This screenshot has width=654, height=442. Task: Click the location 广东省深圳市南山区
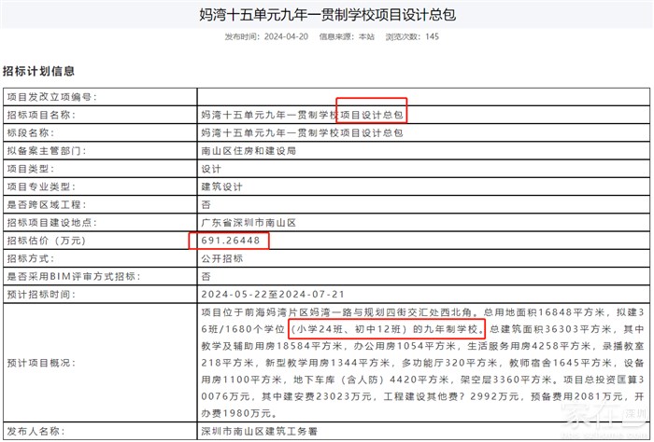[x=248, y=223]
